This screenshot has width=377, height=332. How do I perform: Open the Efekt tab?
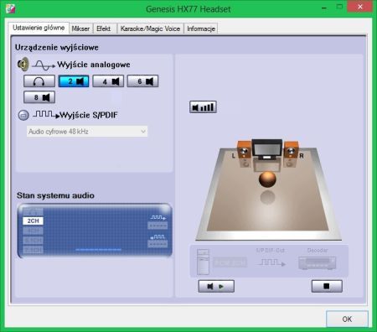click(x=104, y=29)
